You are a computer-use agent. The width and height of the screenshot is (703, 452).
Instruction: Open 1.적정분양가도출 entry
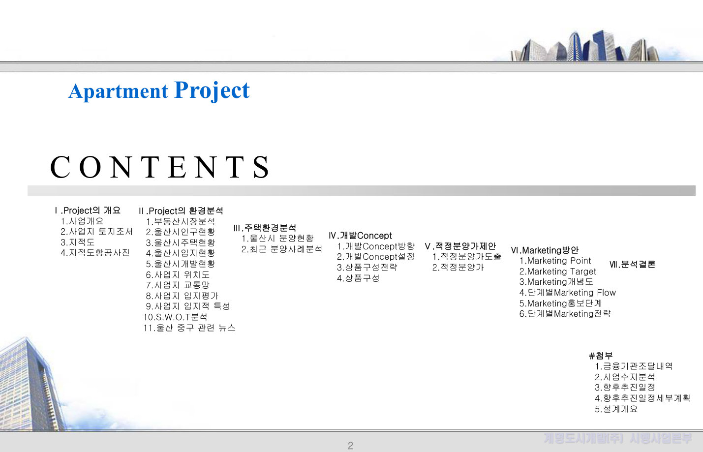[x=467, y=257]
